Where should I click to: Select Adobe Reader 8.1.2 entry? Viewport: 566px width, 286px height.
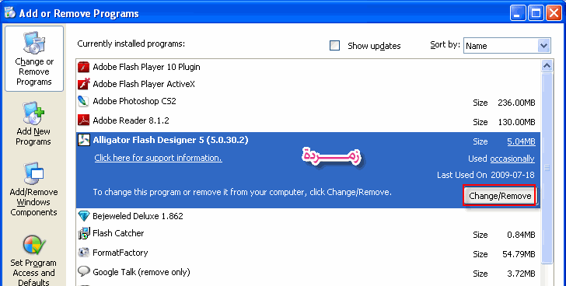tap(308, 120)
